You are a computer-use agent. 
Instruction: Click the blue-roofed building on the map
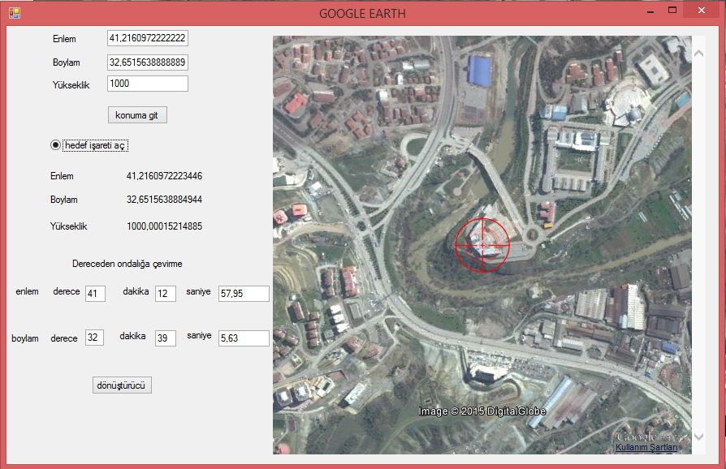479,71
